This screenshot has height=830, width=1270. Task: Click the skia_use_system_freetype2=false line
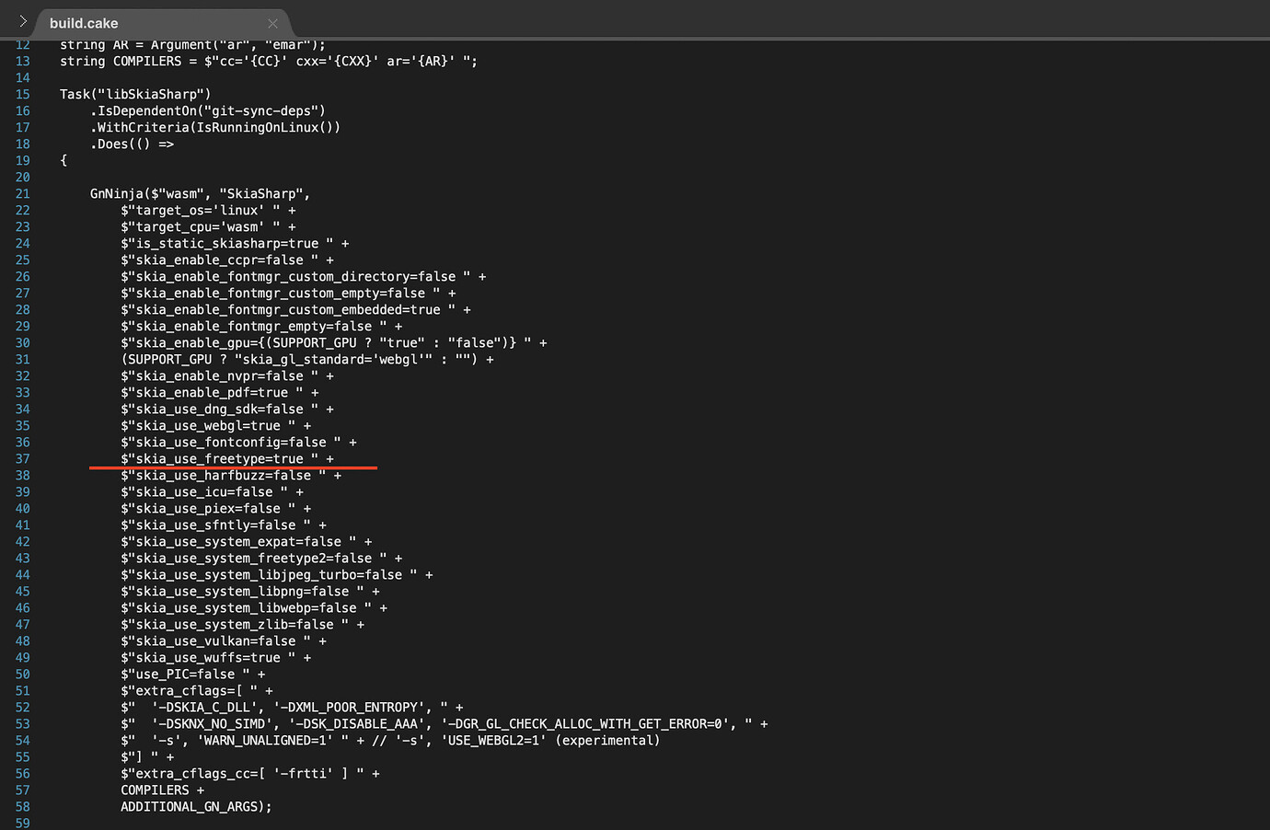click(258, 558)
